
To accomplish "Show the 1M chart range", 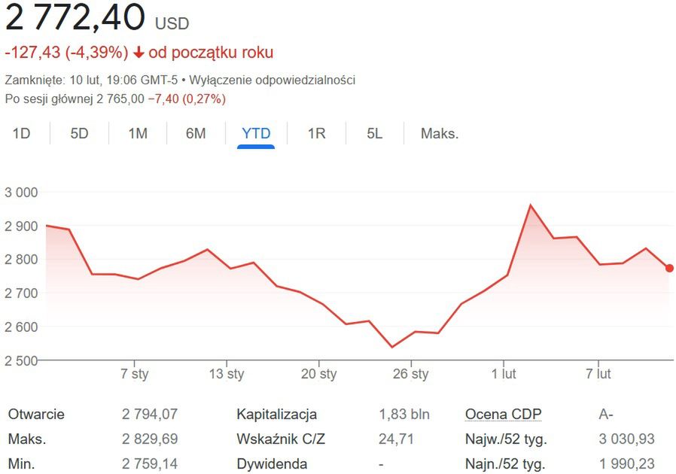I will point(138,134).
